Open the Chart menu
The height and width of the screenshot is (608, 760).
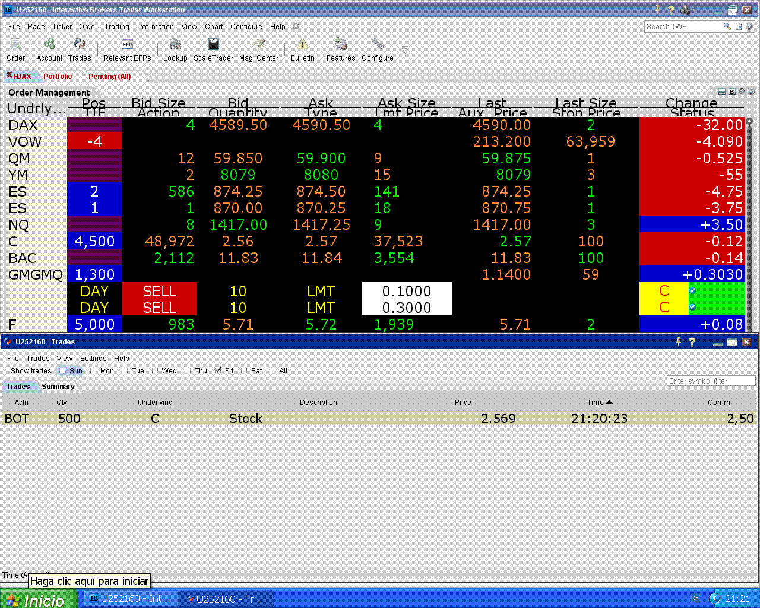pyautogui.click(x=214, y=27)
